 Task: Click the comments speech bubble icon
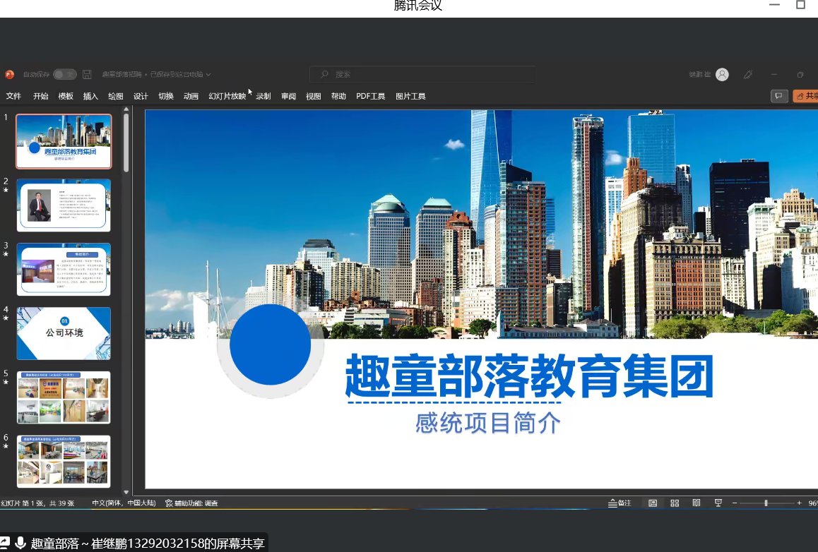click(779, 96)
